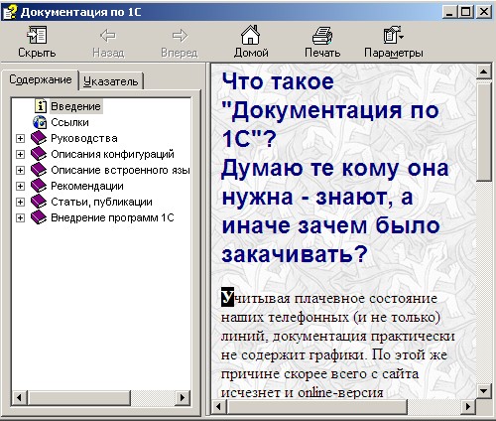The image size is (496, 421).
Task: Switch to the Содержание tab
Action: click(x=41, y=79)
